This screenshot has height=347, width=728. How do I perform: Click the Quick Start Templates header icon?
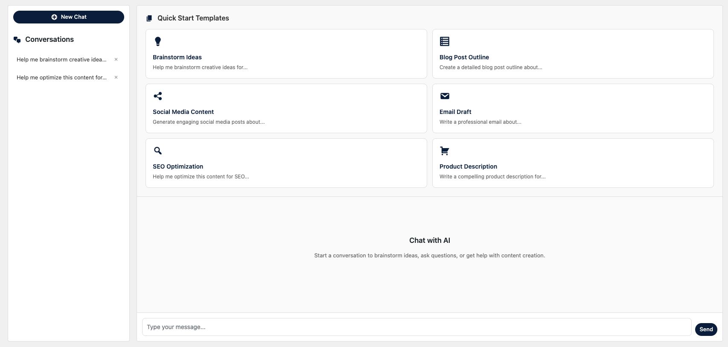click(149, 18)
